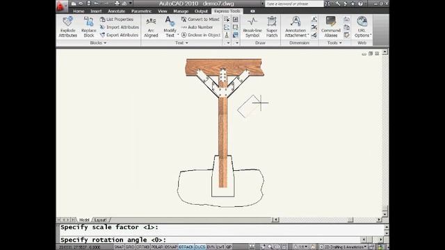Open annotation scale 1:1 dropdown

click(302, 247)
